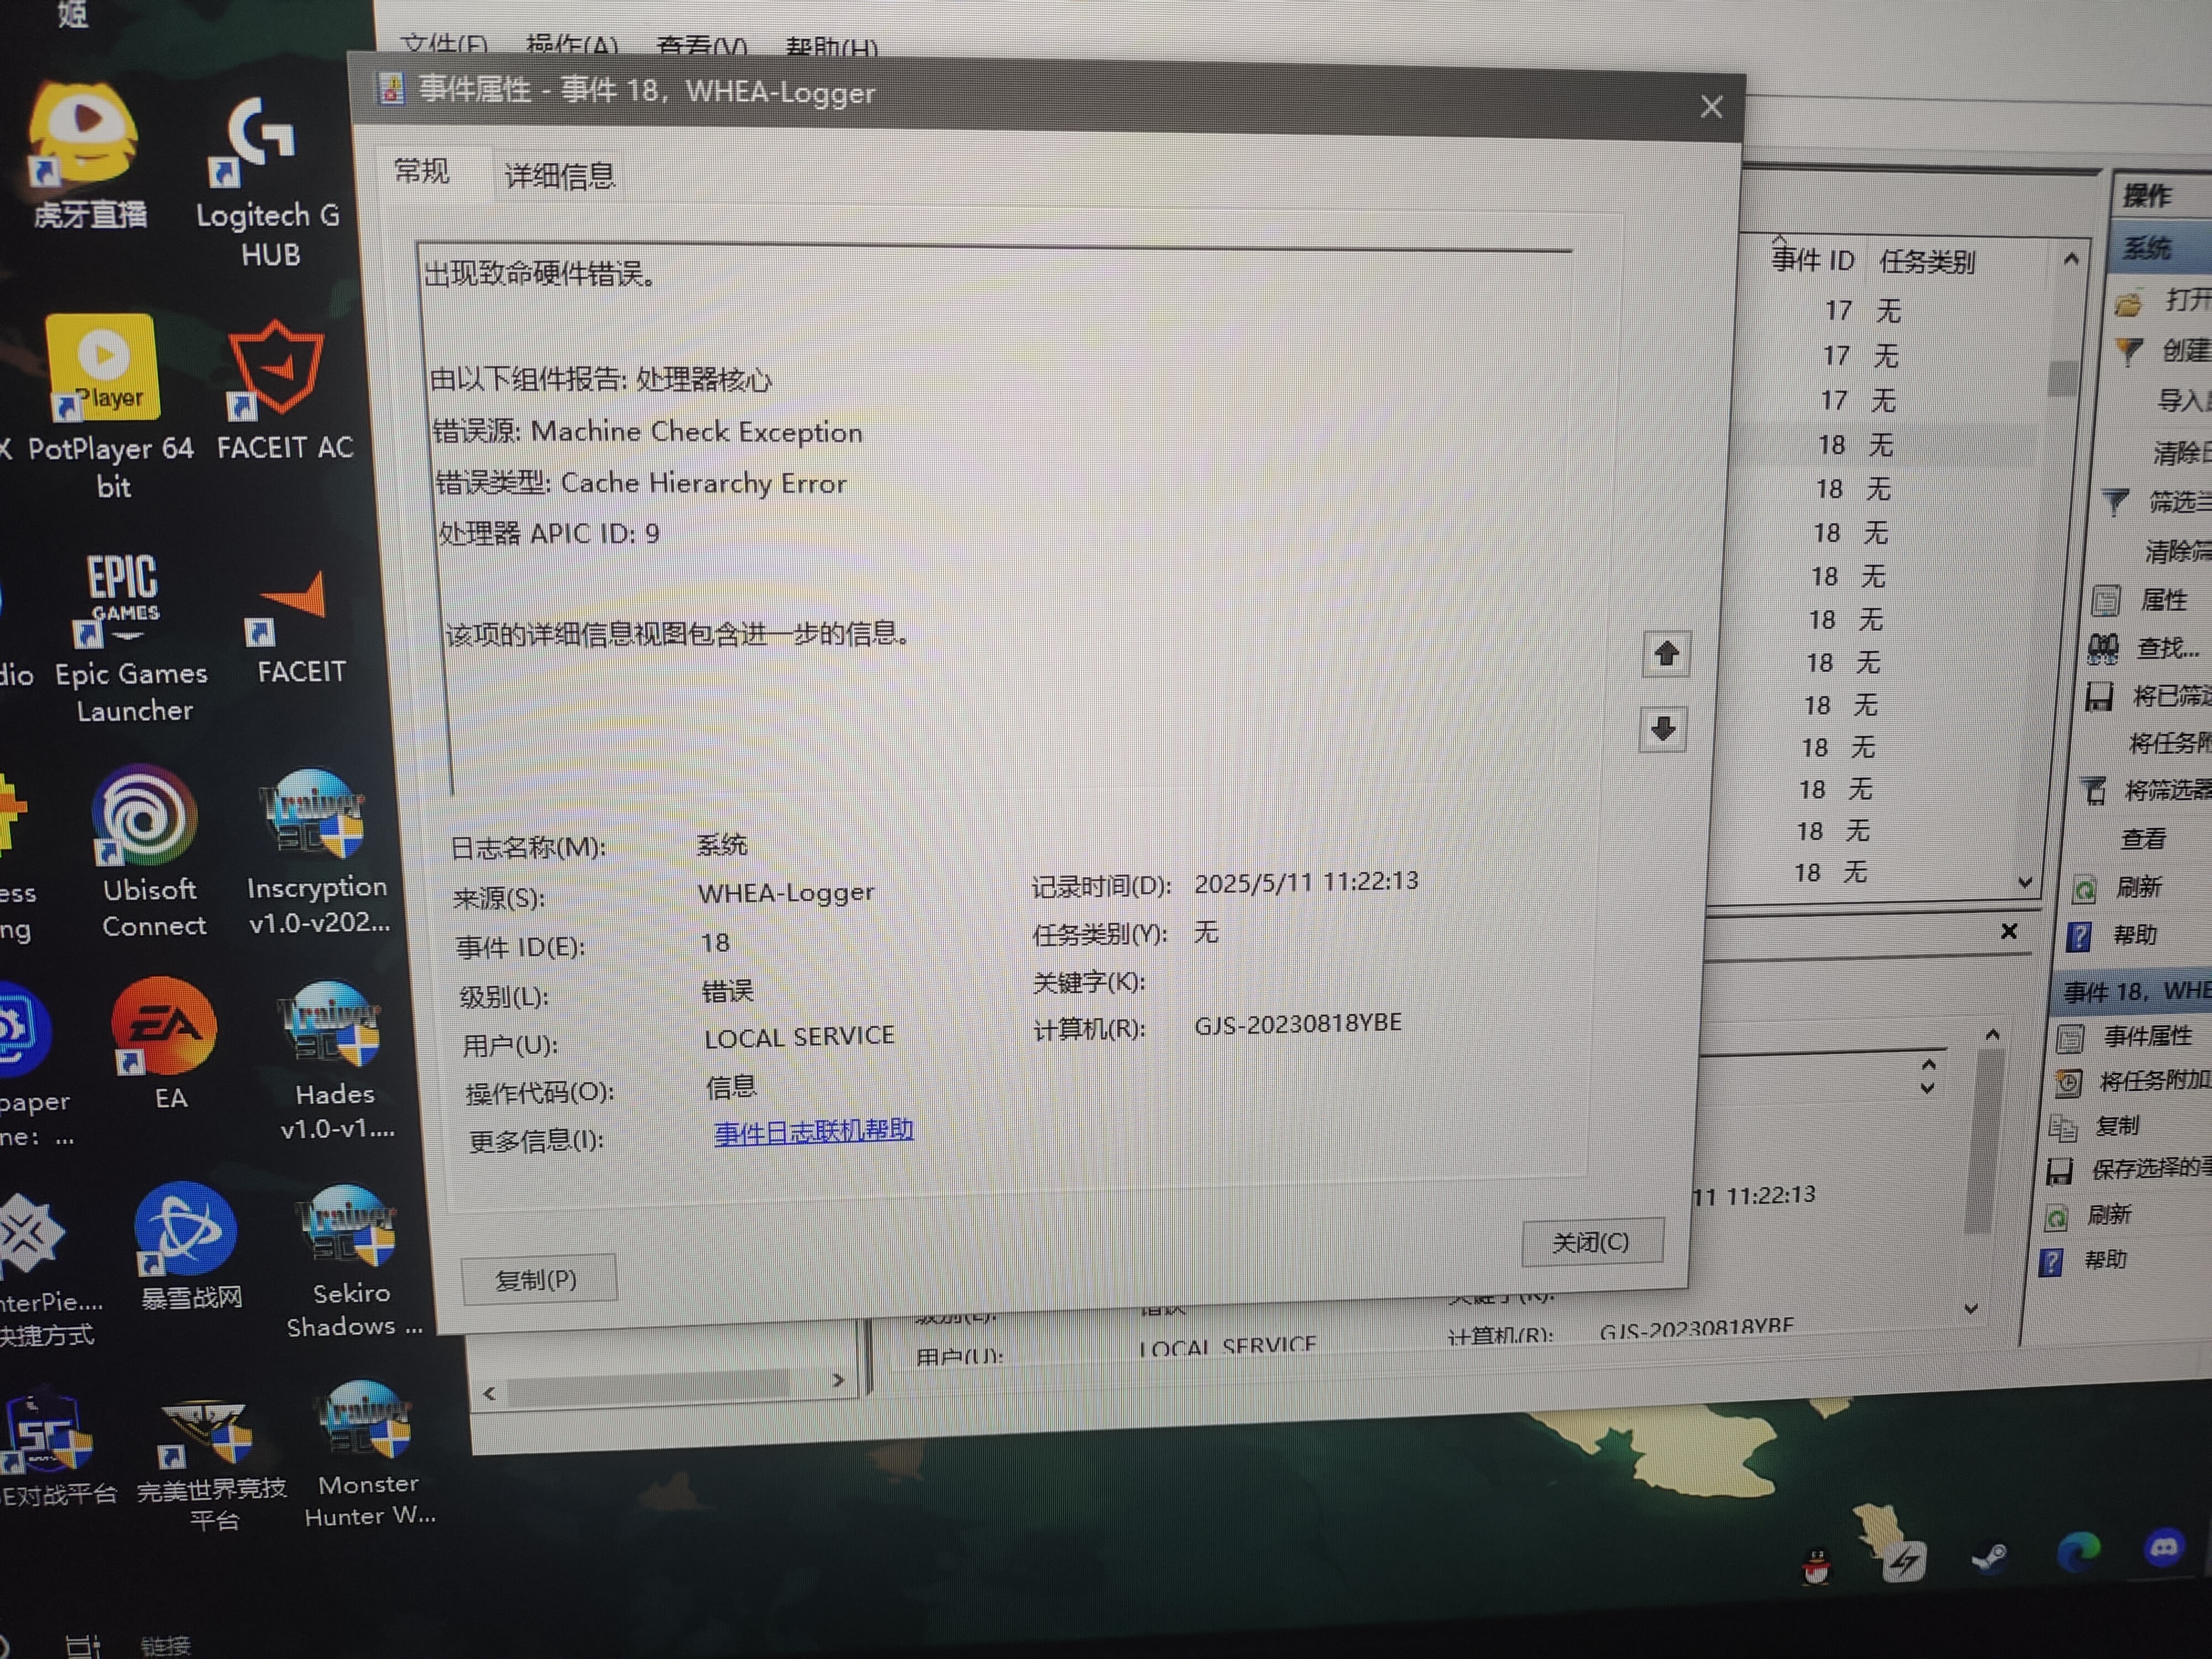Open Discord from the taskbar
Screen dimensions: 2212x1659
click(x=2164, y=1549)
